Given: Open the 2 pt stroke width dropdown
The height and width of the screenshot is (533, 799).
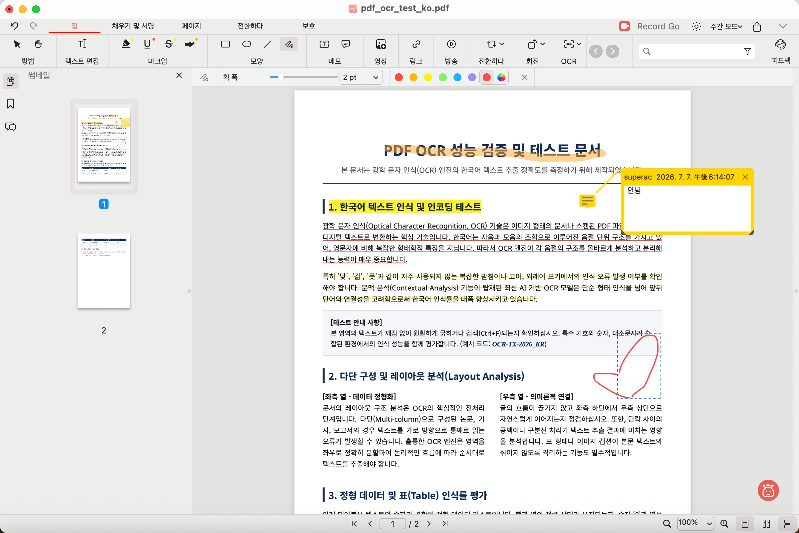Looking at the screenshot, I should pos(361,77).
